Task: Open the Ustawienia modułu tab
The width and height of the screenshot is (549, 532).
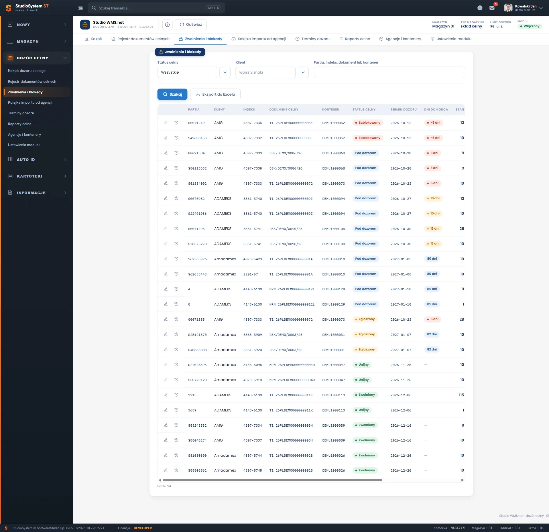Action: [451, 39]
